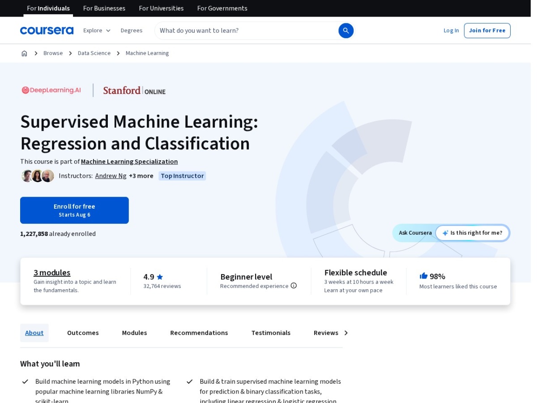Click Enroll for free button
Viewport: 537px width, 403px height.
(x=74, y=210)
